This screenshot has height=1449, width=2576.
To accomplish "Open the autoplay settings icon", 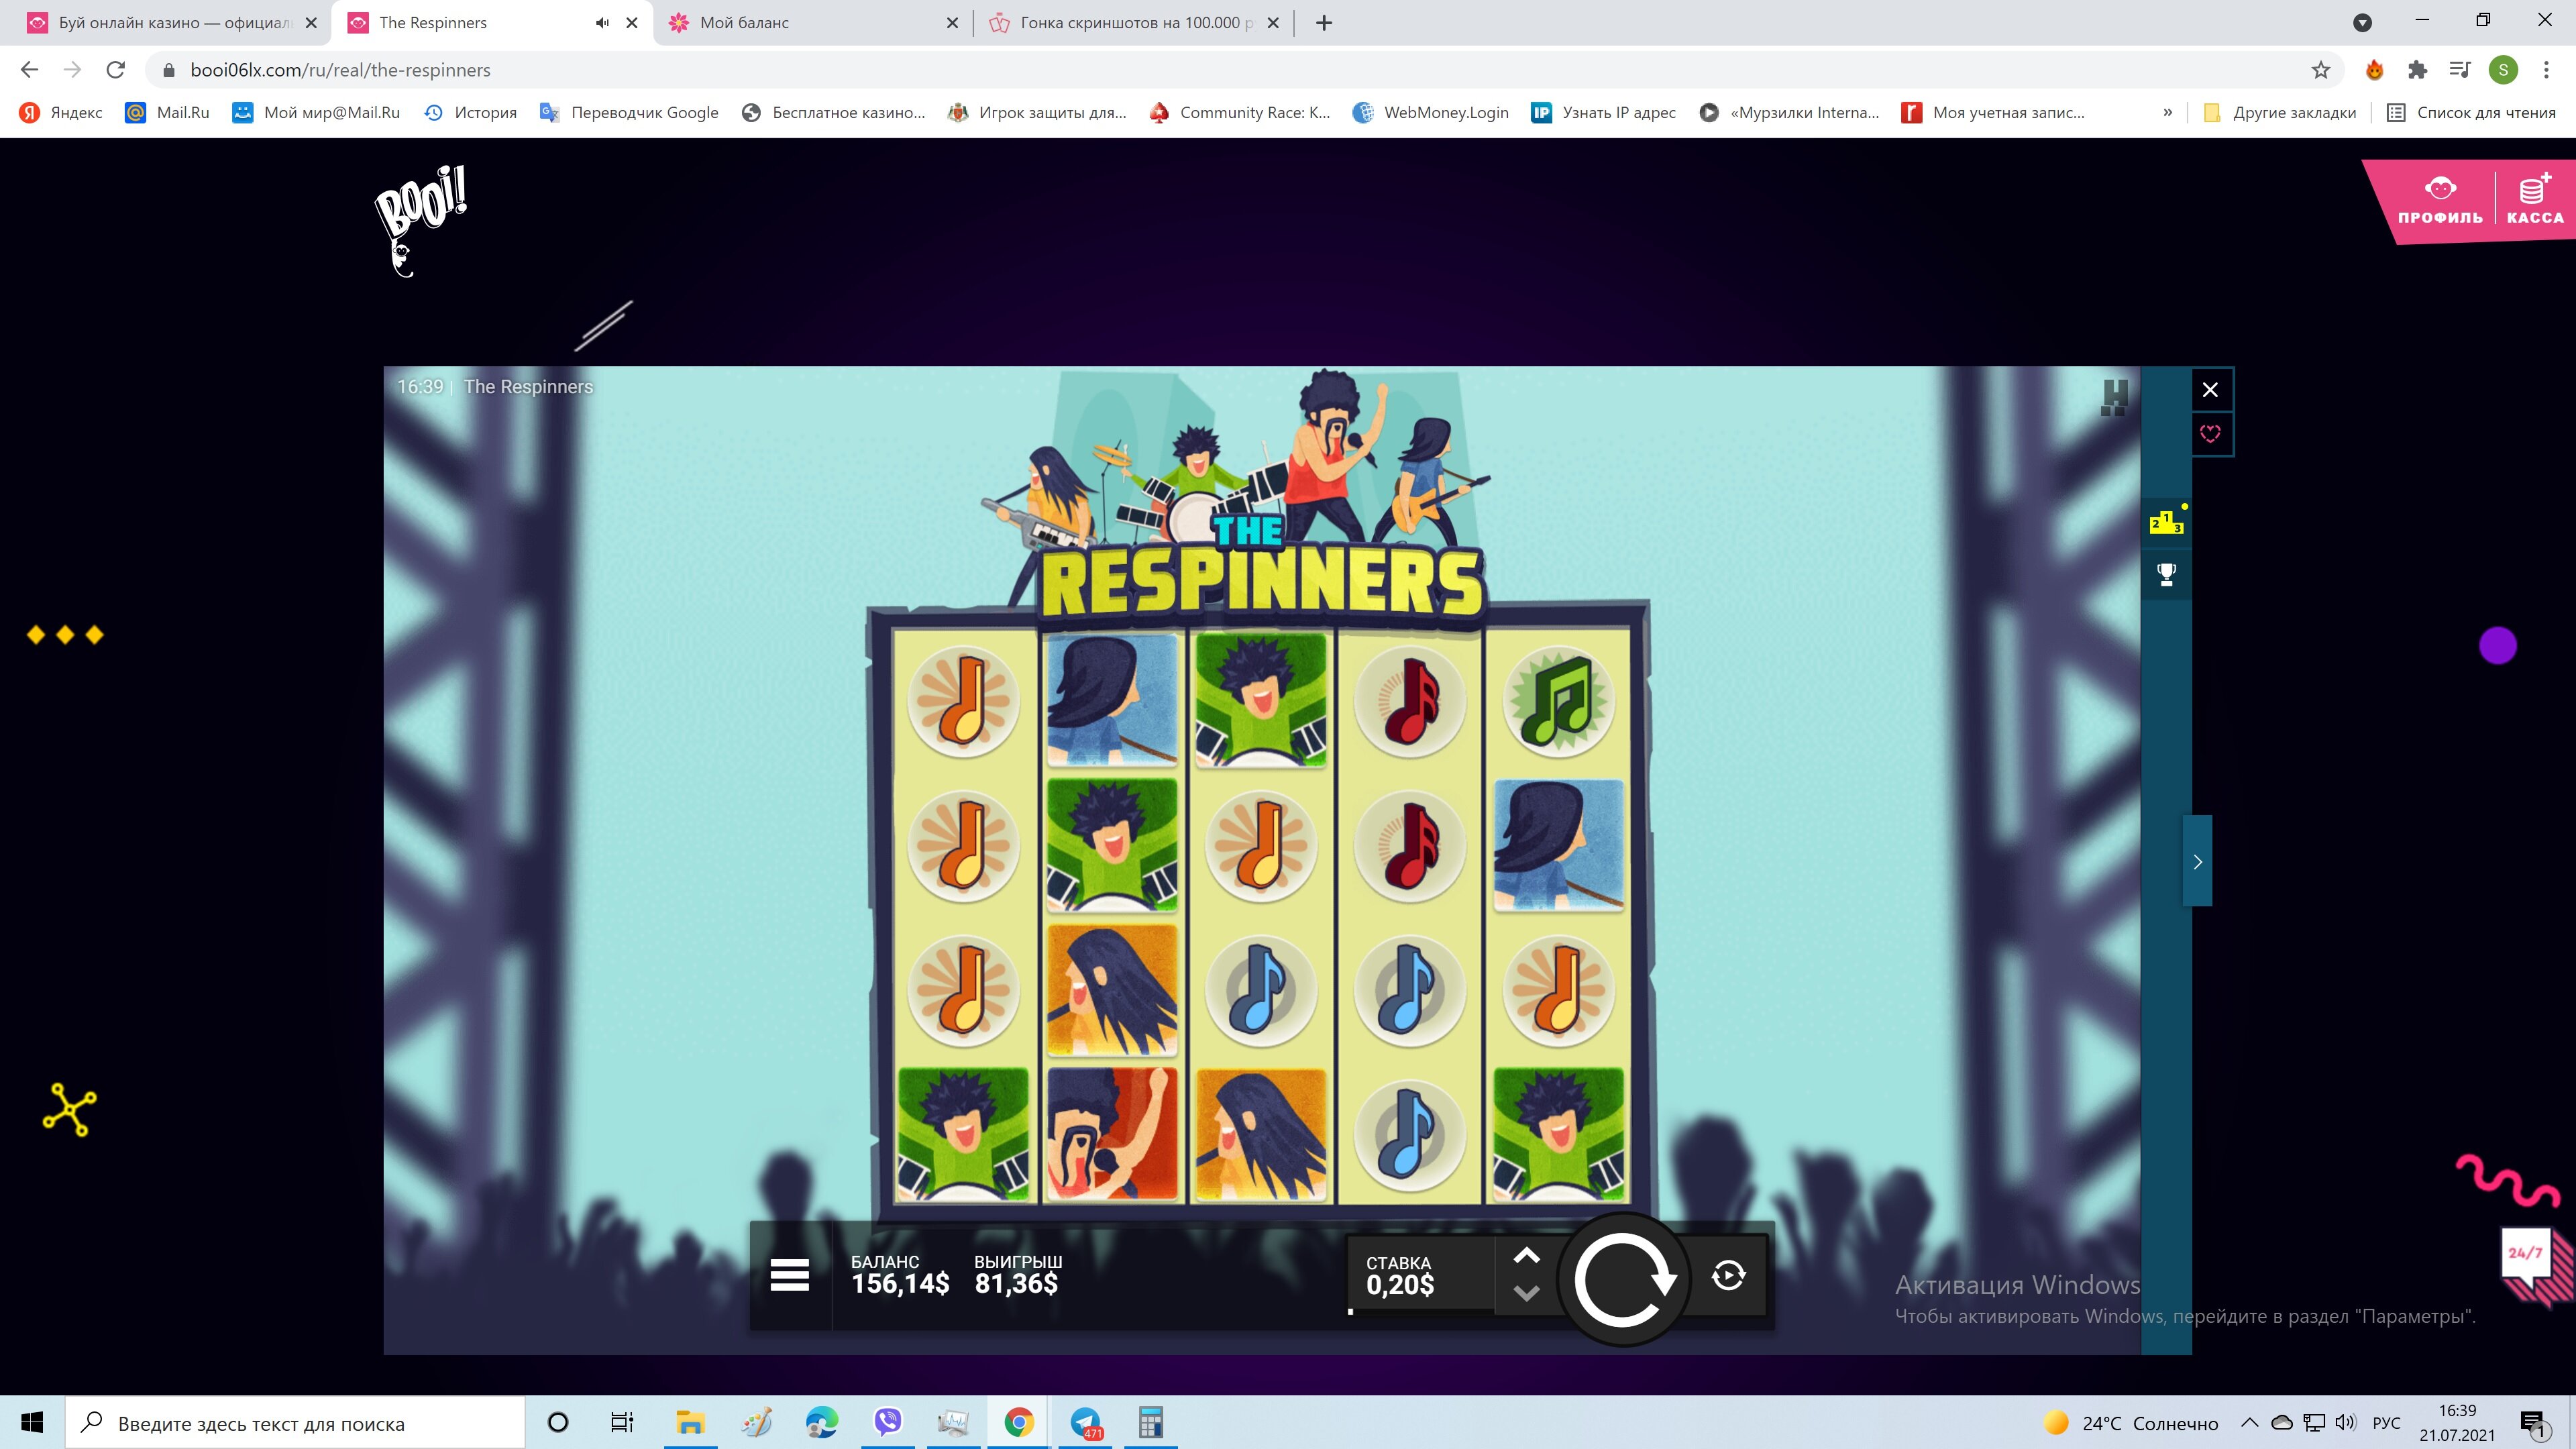I will (x=1728, y=1275).
